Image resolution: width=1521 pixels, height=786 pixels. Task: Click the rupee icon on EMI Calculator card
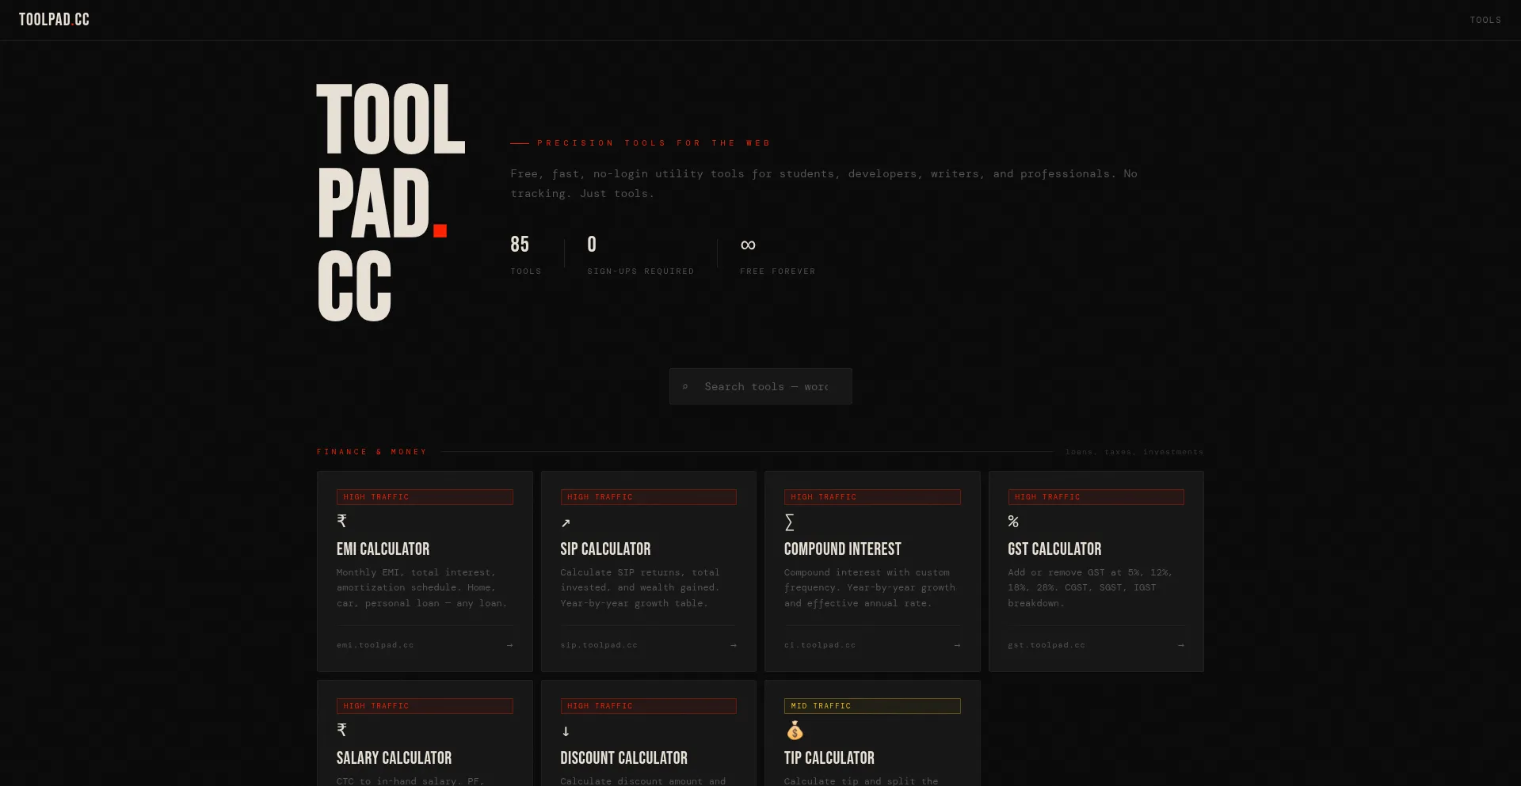[341, 521]
